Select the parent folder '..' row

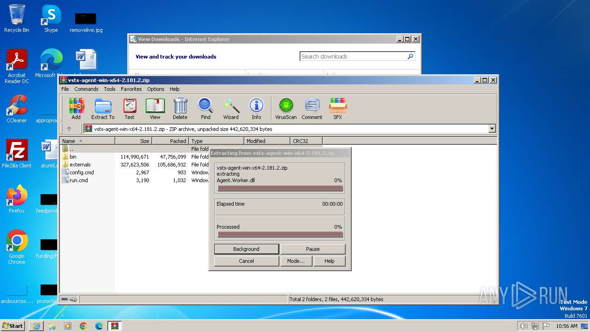(135, 149)
